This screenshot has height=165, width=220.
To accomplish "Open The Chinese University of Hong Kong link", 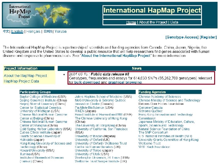I will coord(101,118).
